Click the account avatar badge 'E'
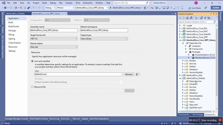223x125 pixels. 196,3
